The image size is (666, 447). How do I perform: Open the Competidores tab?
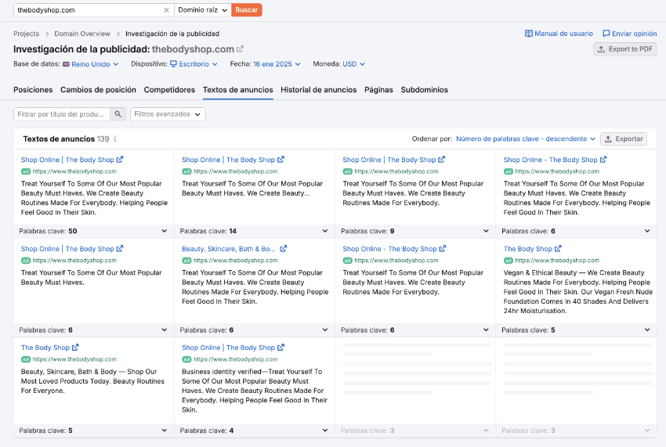169,90
